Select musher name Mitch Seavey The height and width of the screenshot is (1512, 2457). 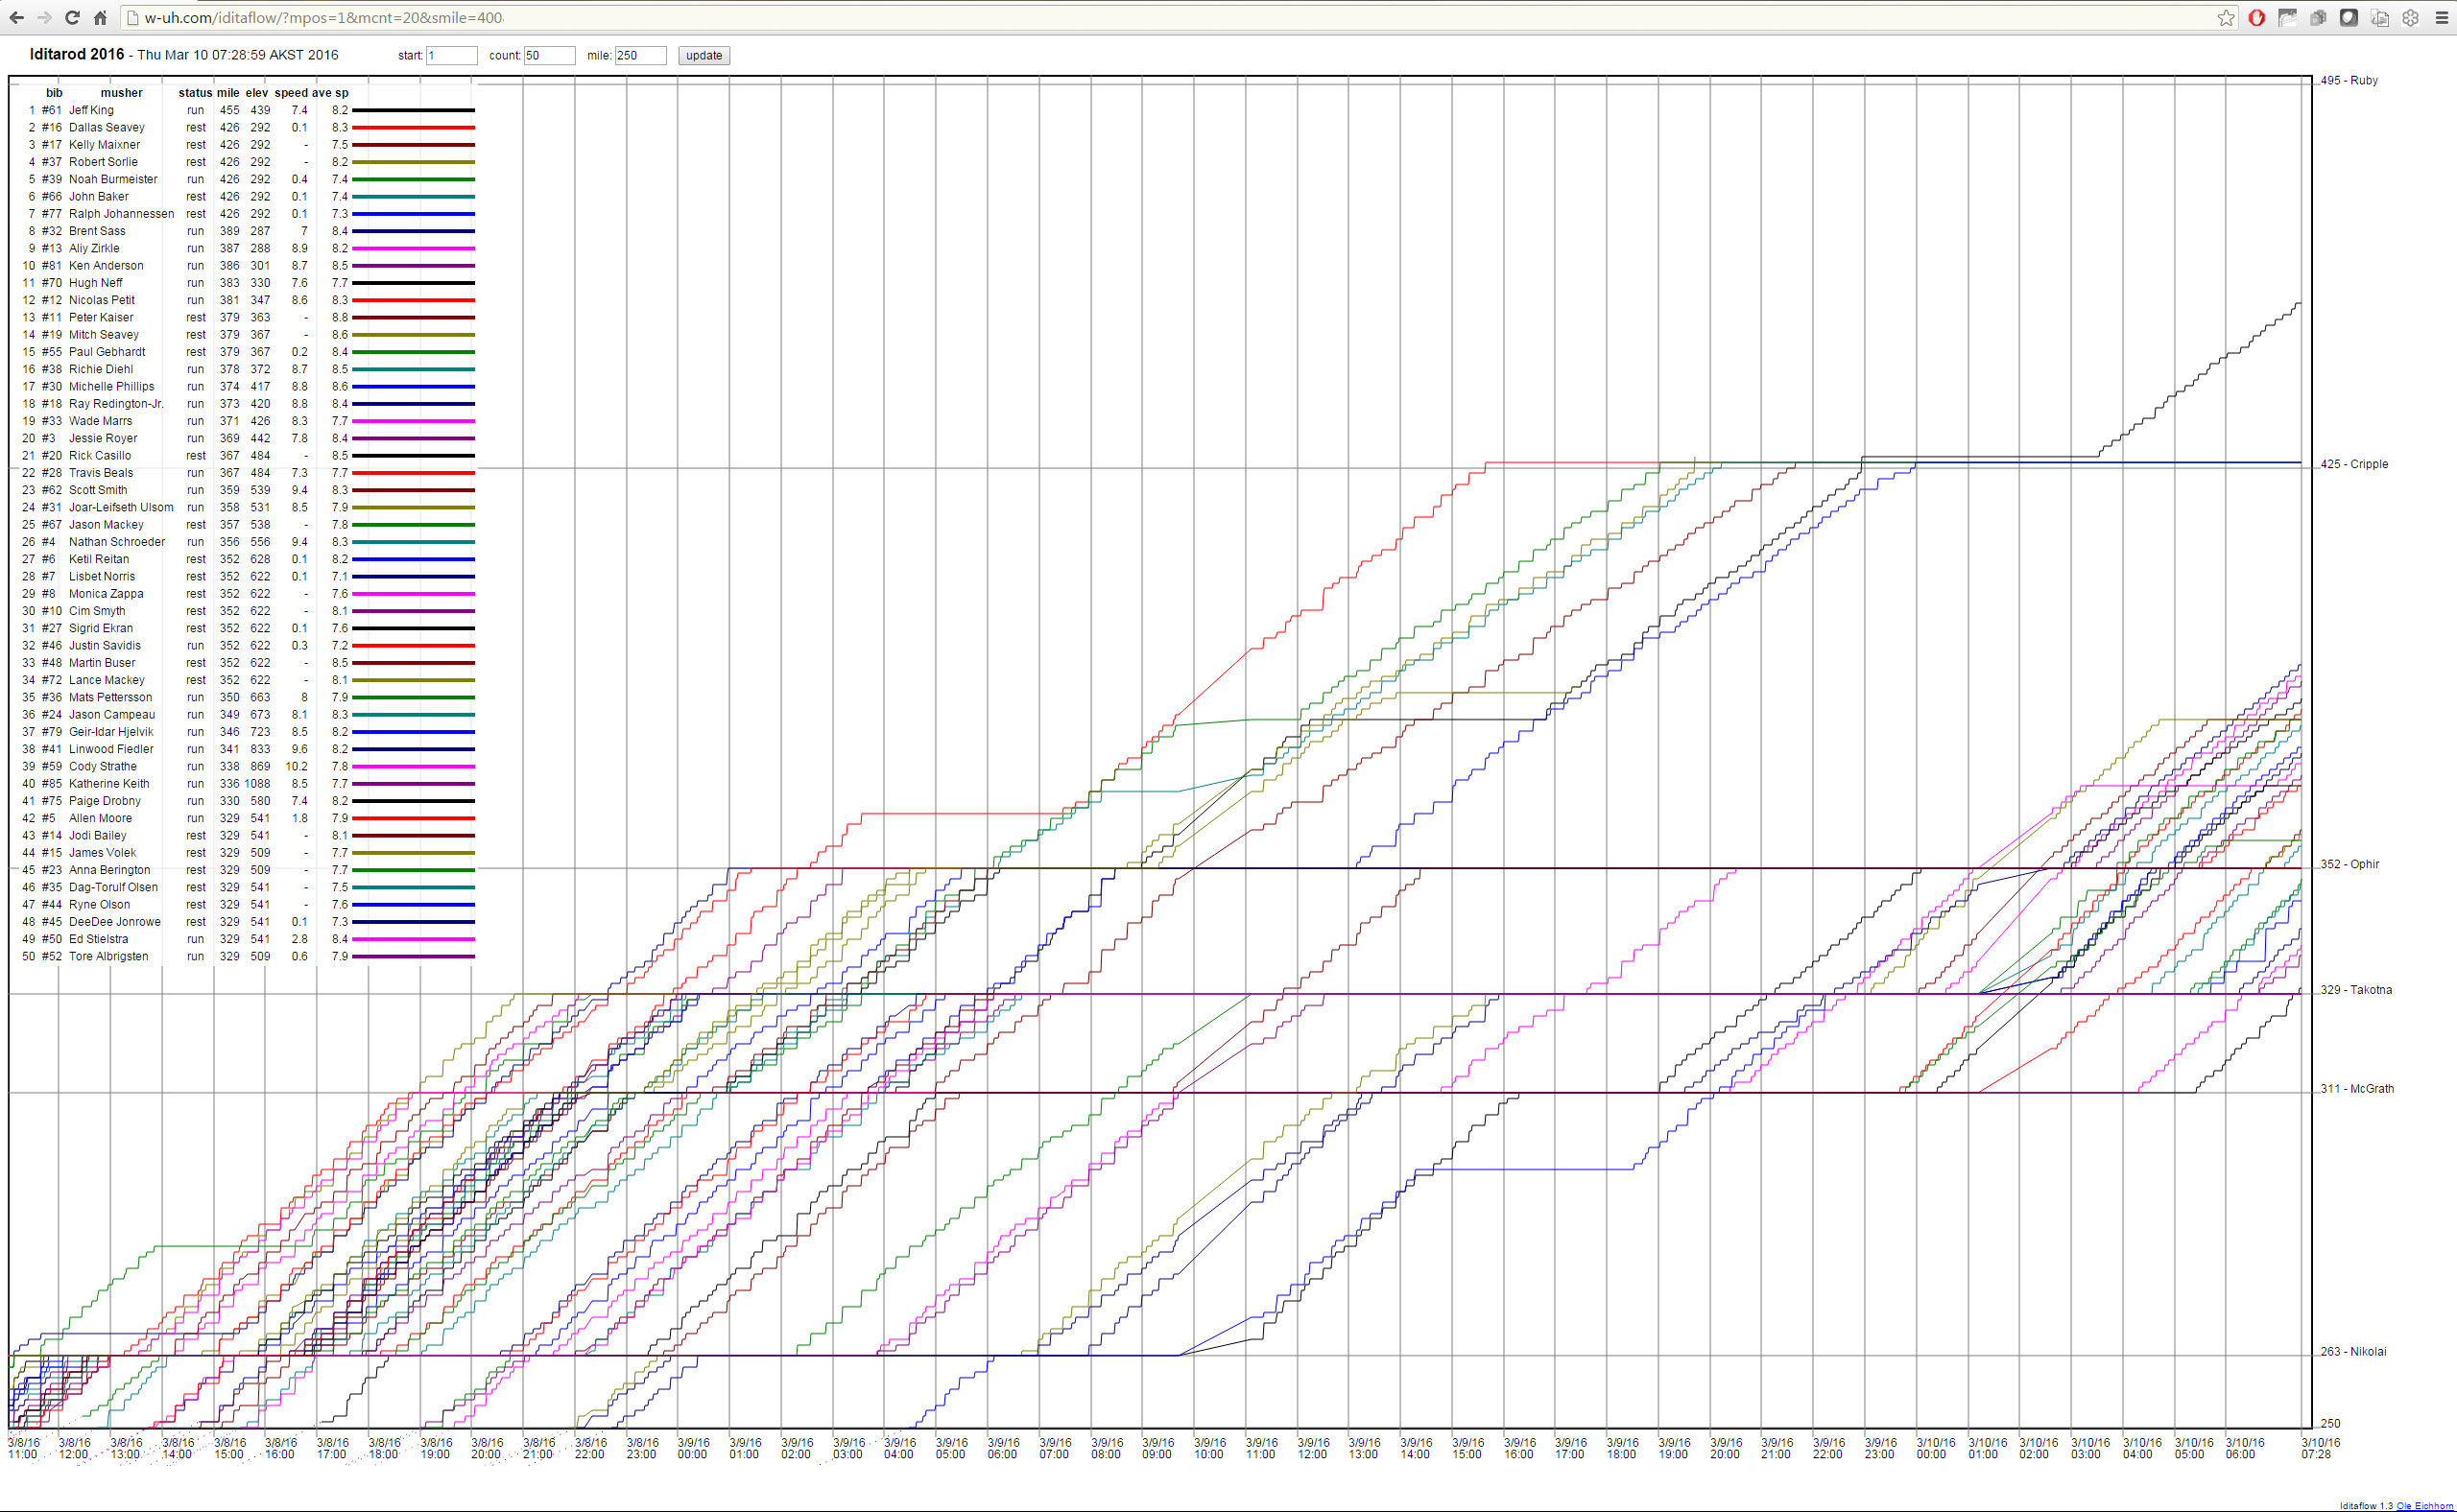[104, 335]
